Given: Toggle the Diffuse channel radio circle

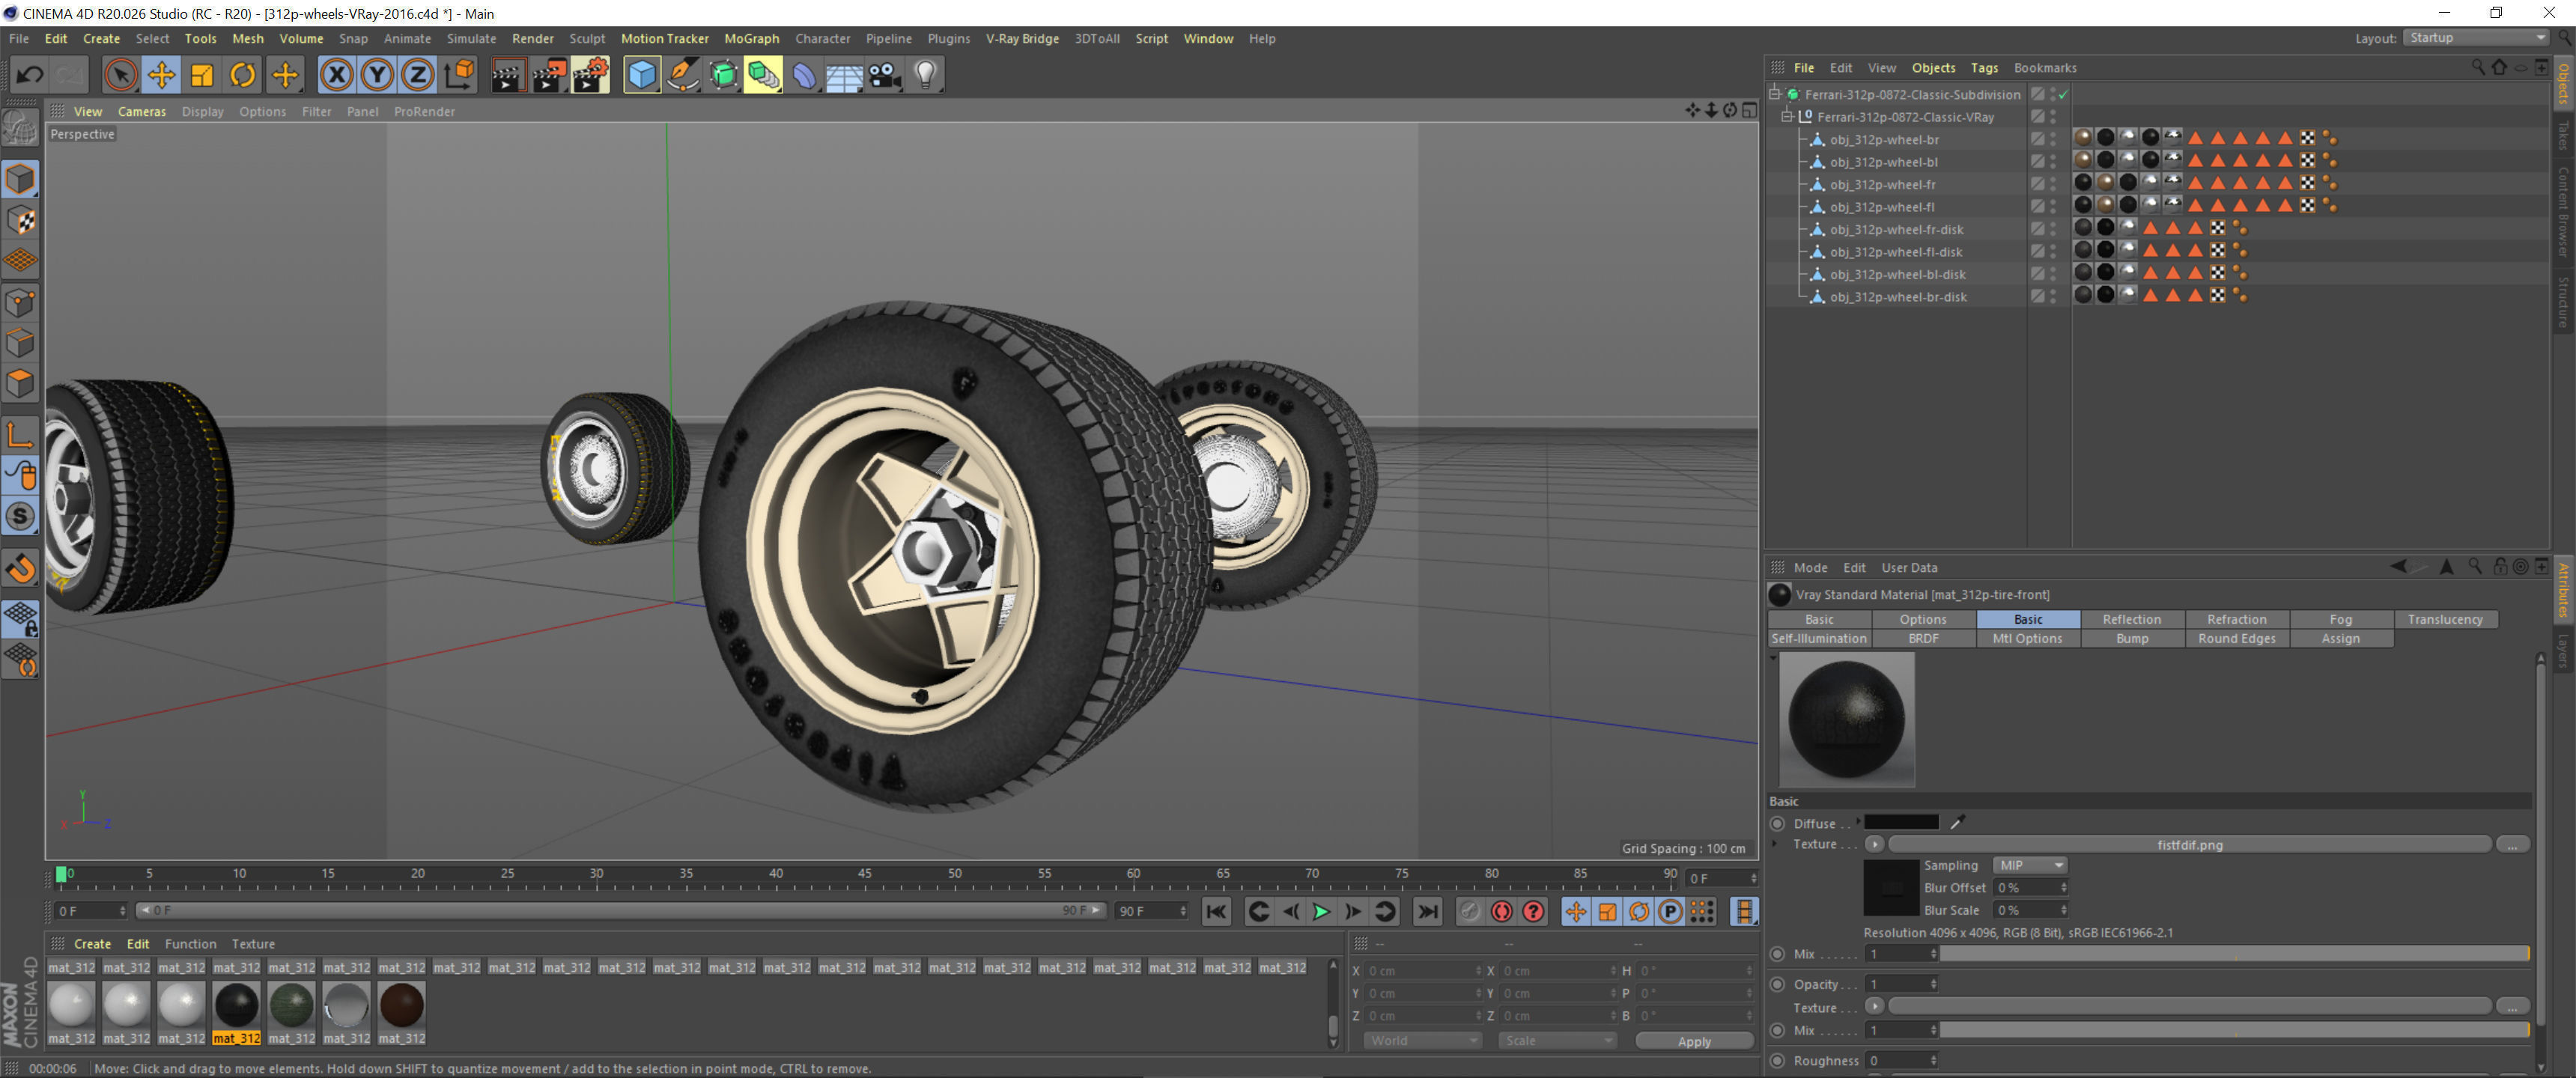Looking at the screenshot, I should 1777,824.
